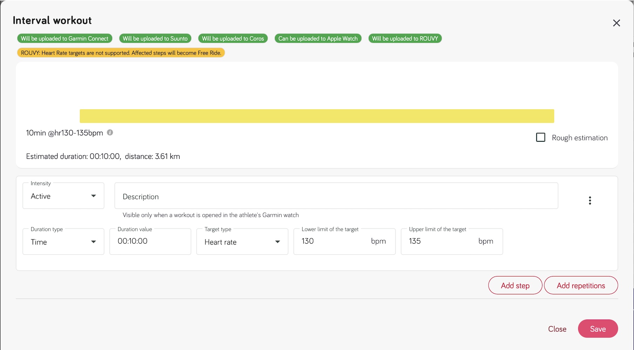
Task: Click the Apple Watch upload badge
Action: tap(318, 38)
